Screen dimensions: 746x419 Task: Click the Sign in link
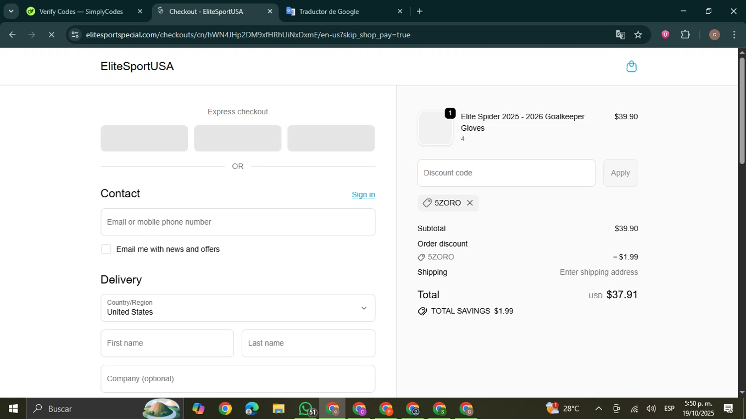[363, 195]
